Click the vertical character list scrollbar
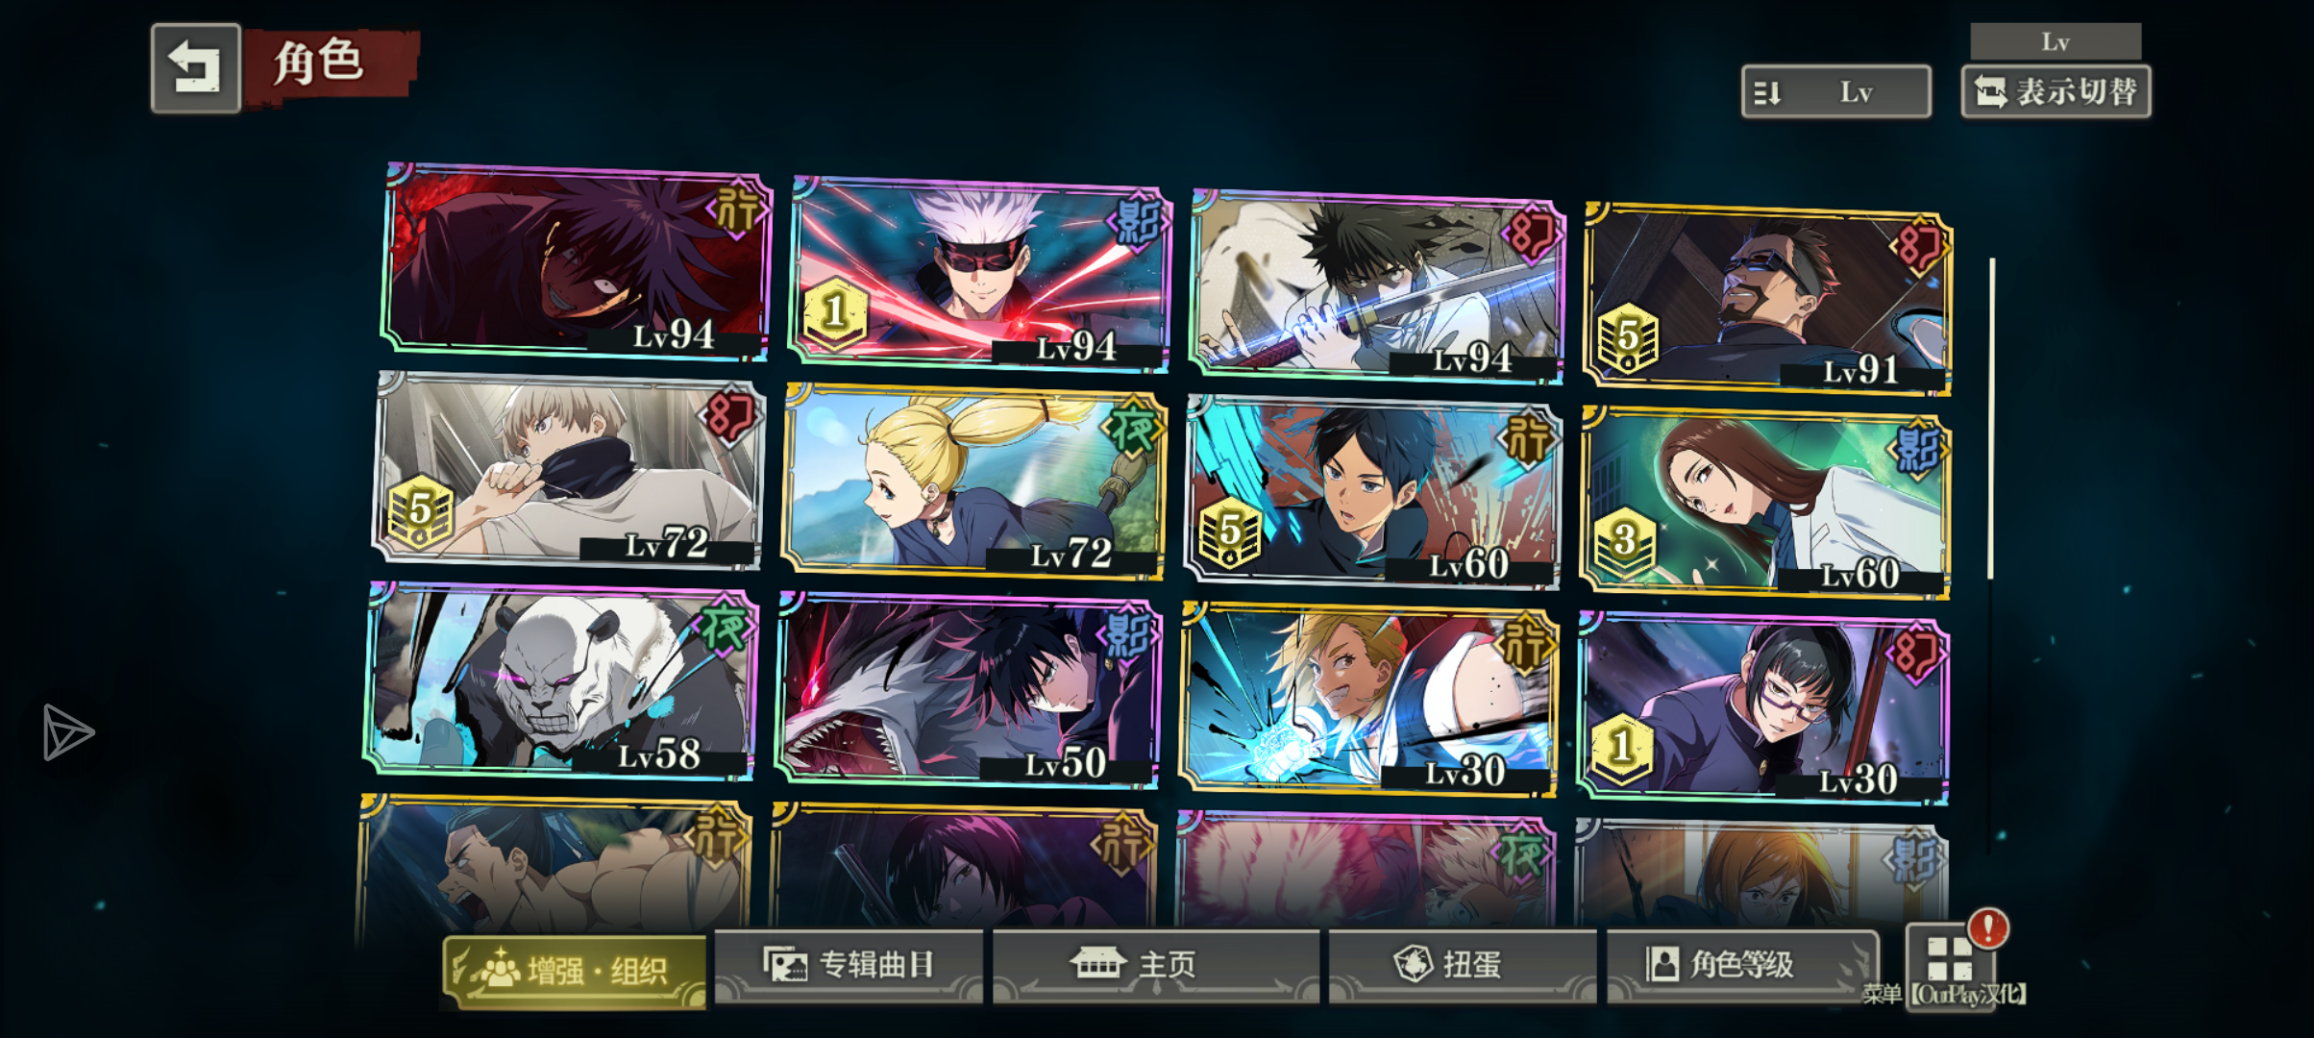 click(1992, 418)
